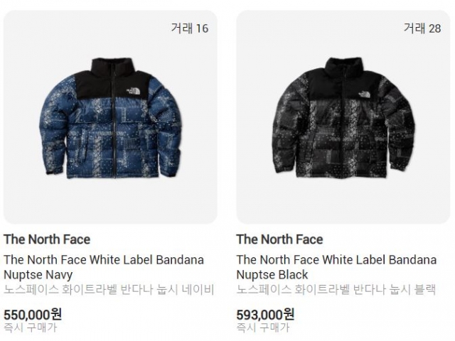Select the 593,000원 price
The height and width of the screenshot is (341, 455).
click(265, 314)
